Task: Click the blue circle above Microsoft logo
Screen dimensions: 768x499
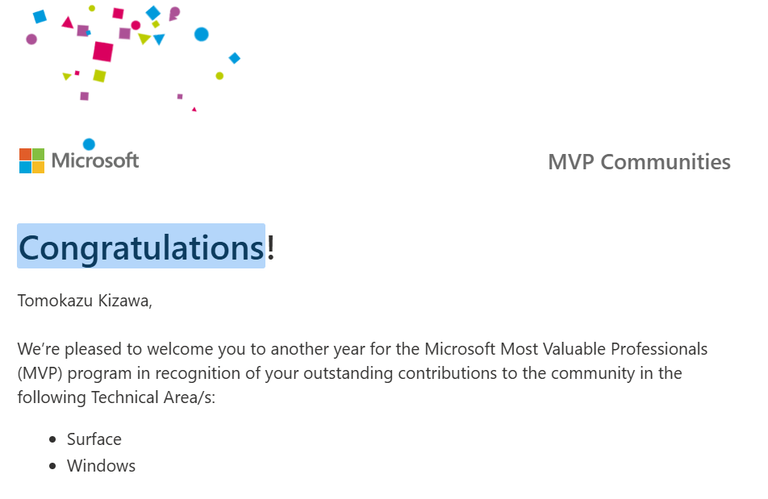Action: click(x=89, y=144)
